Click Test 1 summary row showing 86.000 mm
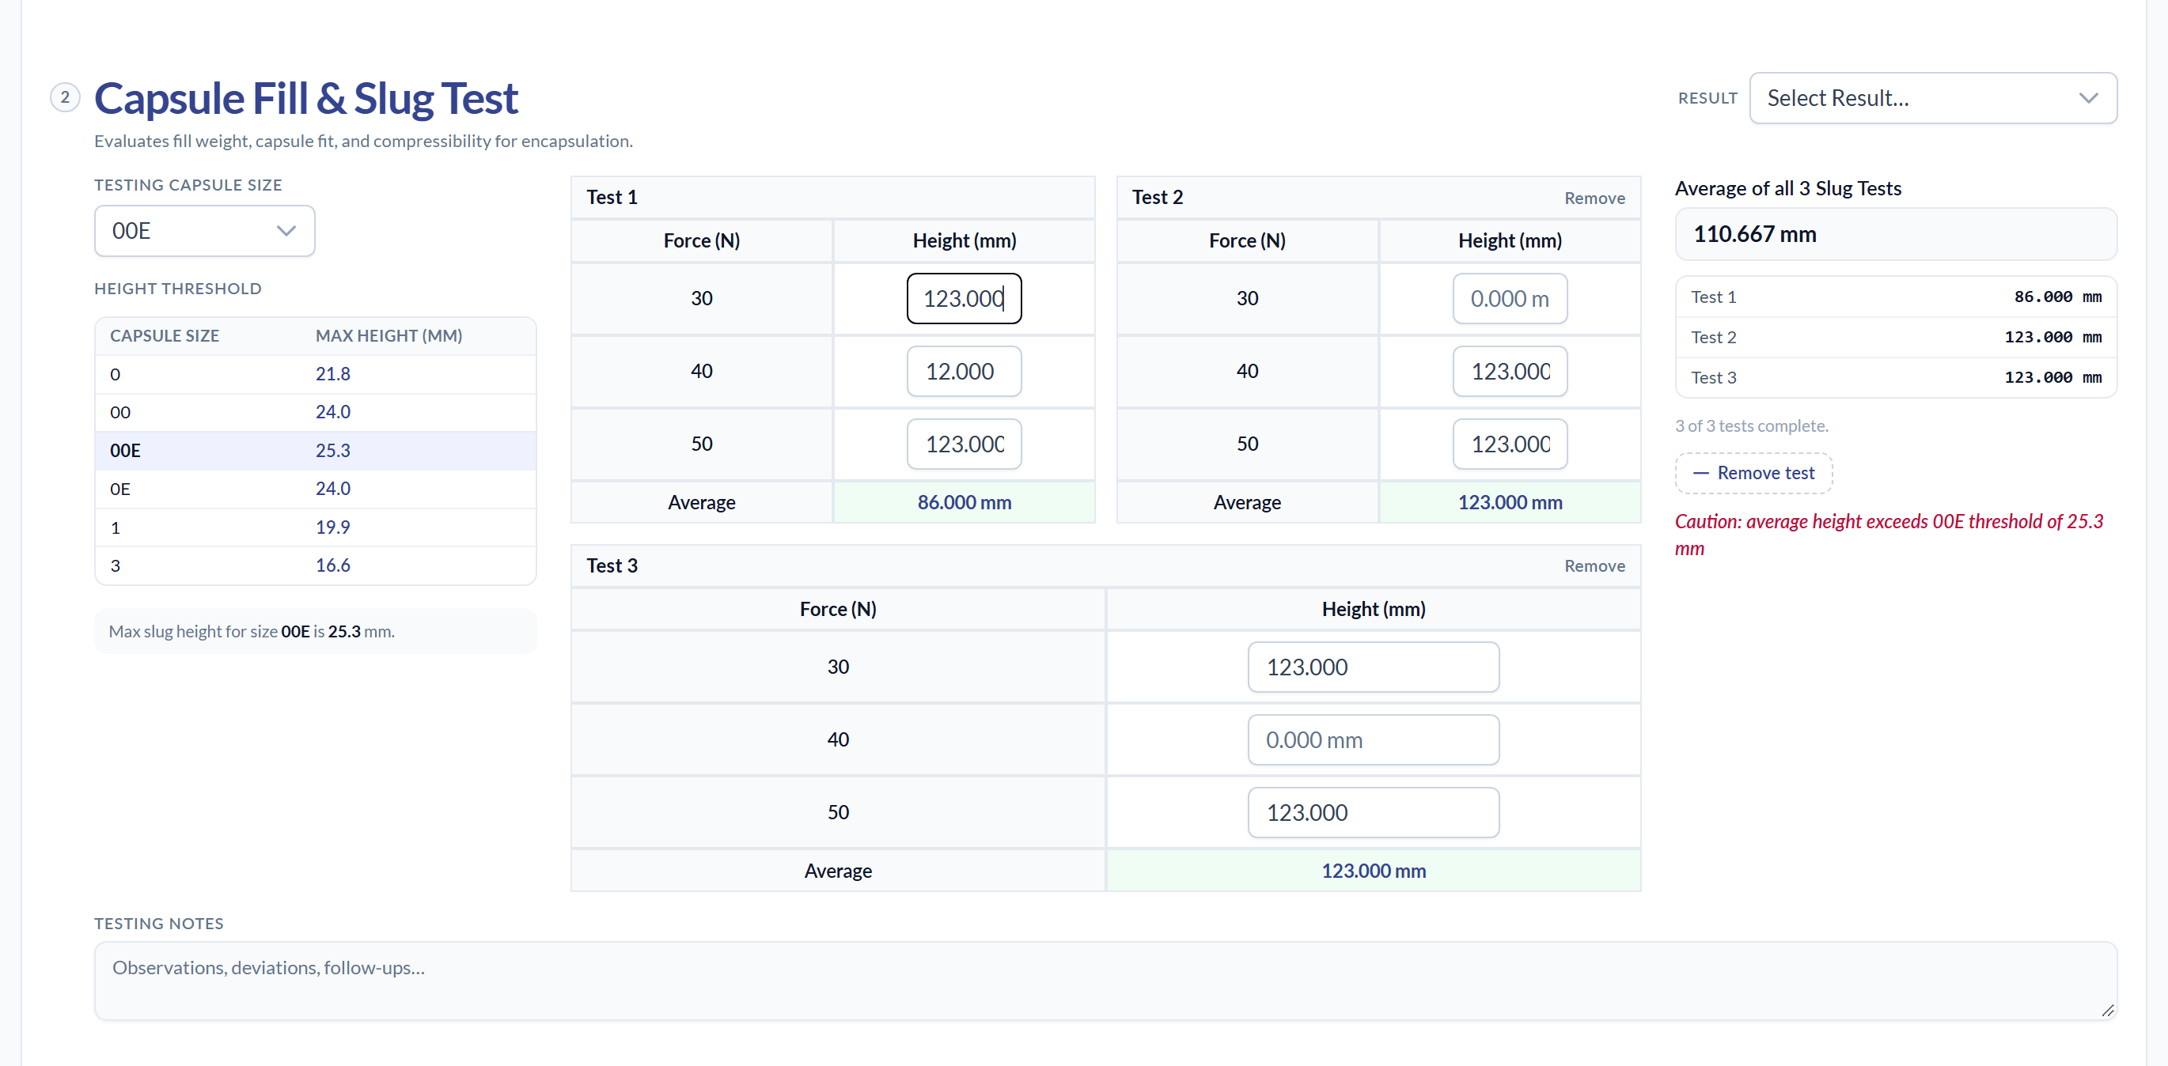Screen dimensions: 2168x1066 click(x=1896, y=297)
